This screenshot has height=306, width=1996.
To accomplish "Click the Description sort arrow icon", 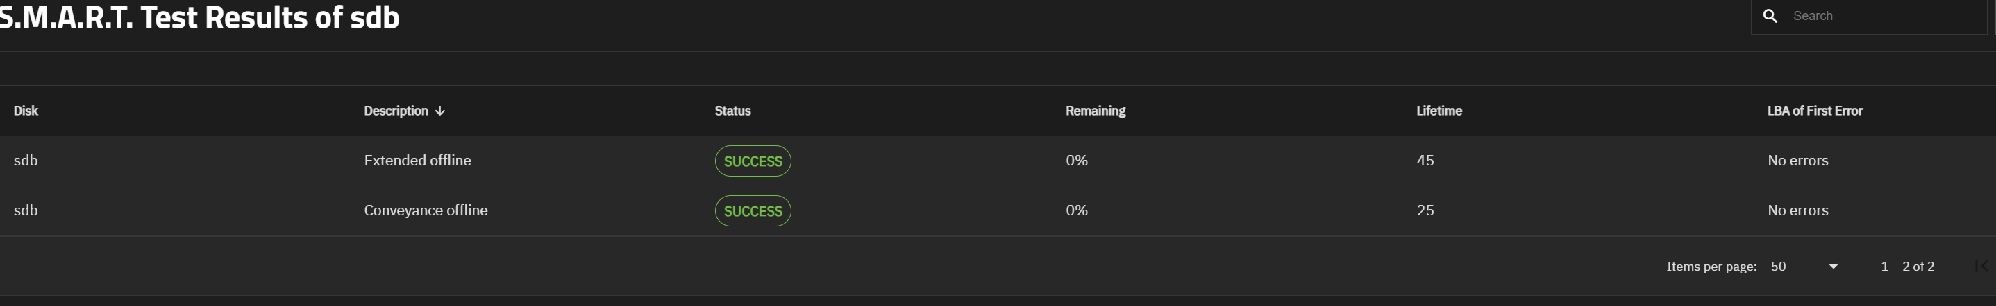I will [440, 111].
